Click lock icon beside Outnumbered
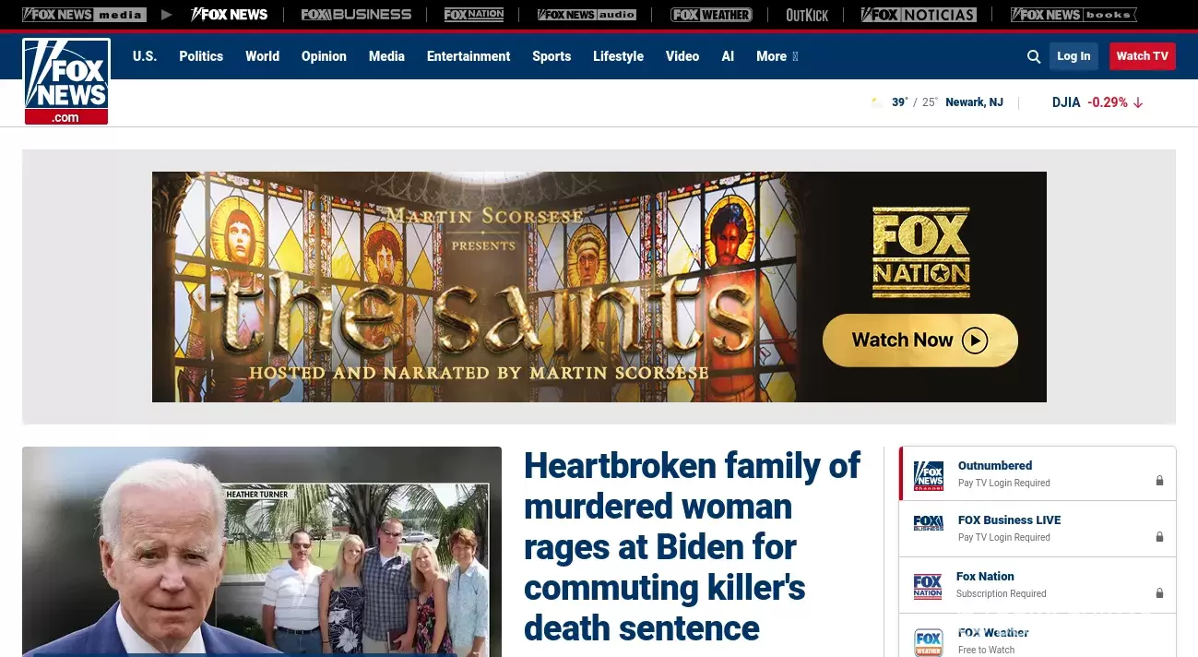 click(x=1159, y=481)
